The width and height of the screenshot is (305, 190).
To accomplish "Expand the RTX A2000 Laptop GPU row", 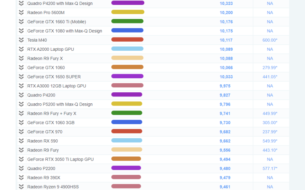I will pos(21,49).
